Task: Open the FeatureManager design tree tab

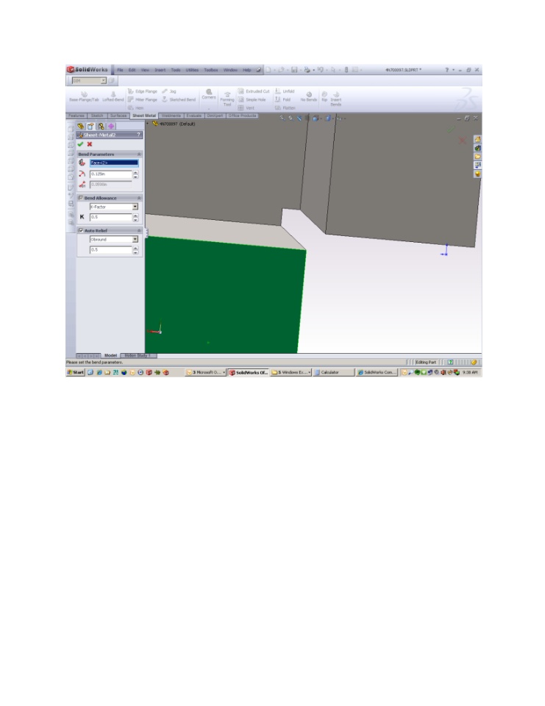Action: click(x=81, y=126)
